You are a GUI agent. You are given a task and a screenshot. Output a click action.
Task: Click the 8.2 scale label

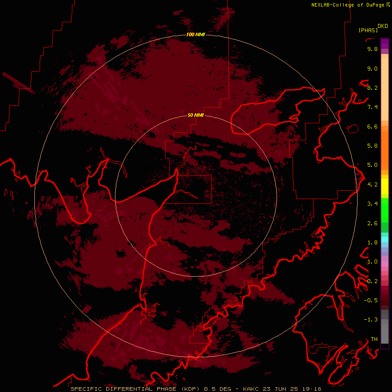point(372,88)
